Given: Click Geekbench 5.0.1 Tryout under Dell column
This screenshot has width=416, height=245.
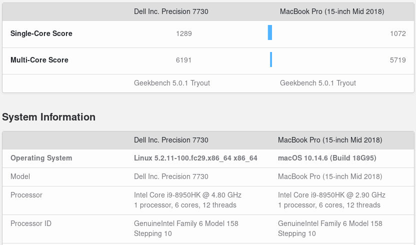Looking at the screenshot, I should tap(172, 83).
